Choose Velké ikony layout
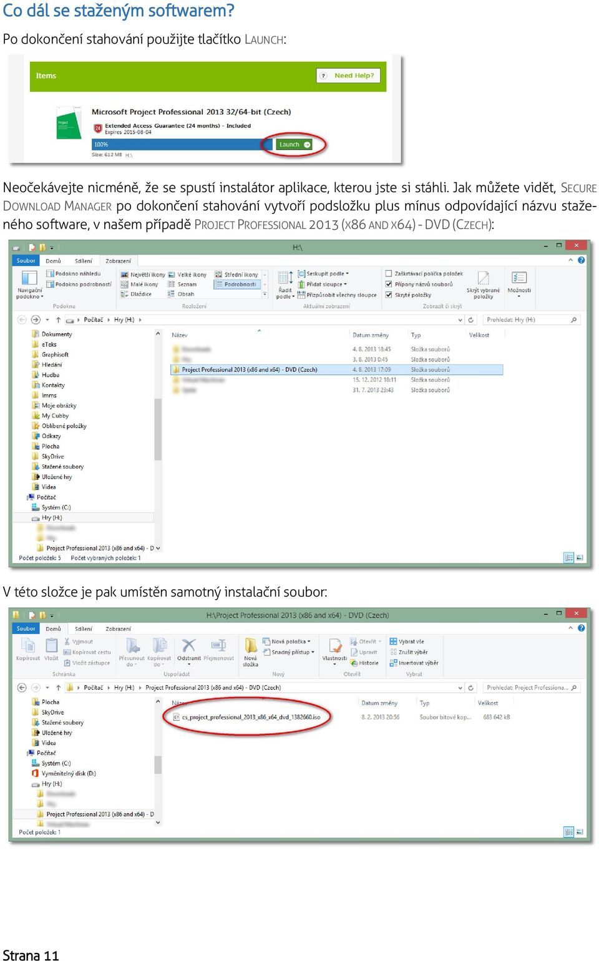 (187, 275)
